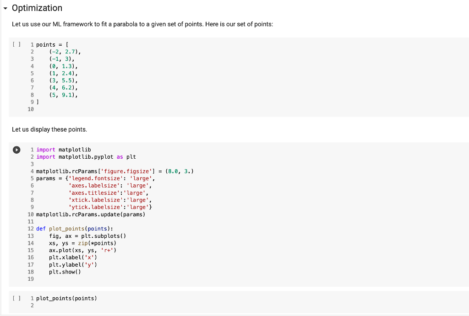
Task: Click the 'legend.fontsize' params line
Action: click(96, 178)
